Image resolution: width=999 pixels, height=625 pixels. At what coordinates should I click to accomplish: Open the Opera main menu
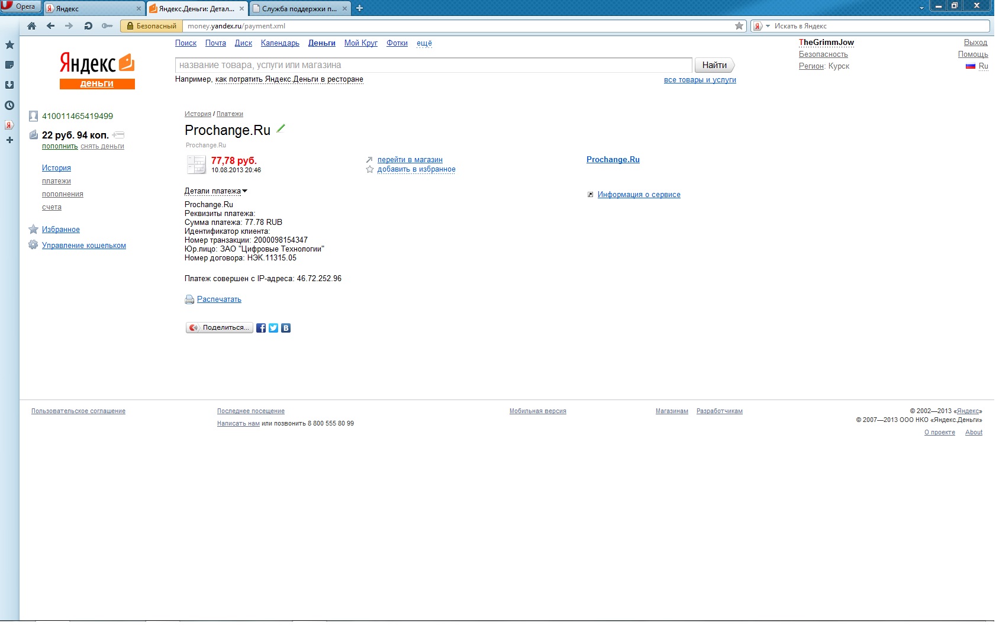pos(21,7)
